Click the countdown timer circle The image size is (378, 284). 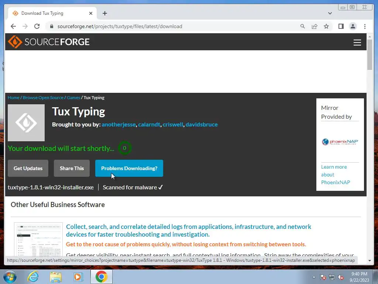point(125,148)
